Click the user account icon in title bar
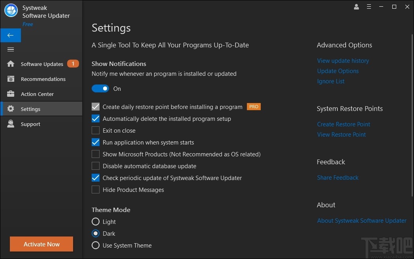 (356, 7)
